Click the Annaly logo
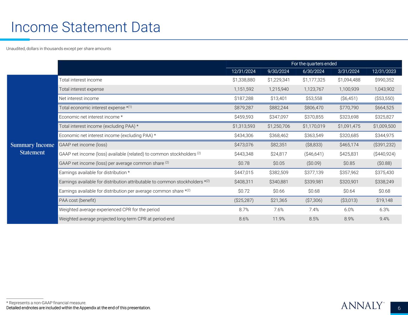Image resolution: width=408 pixels, height=315 pixels. click(x=362, y=305)
